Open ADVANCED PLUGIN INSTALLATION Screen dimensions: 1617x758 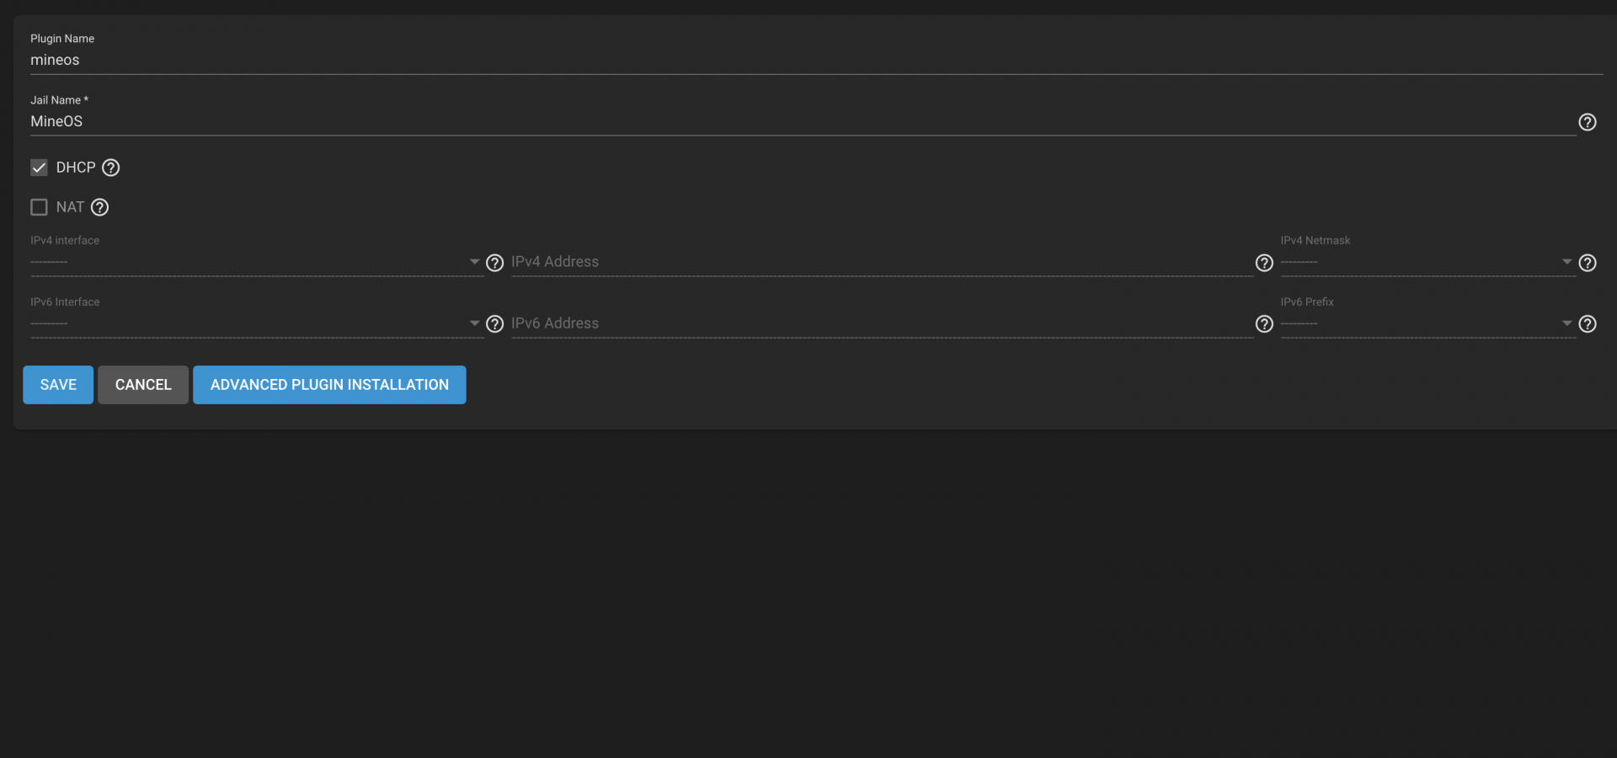click(x=329, y=385)
